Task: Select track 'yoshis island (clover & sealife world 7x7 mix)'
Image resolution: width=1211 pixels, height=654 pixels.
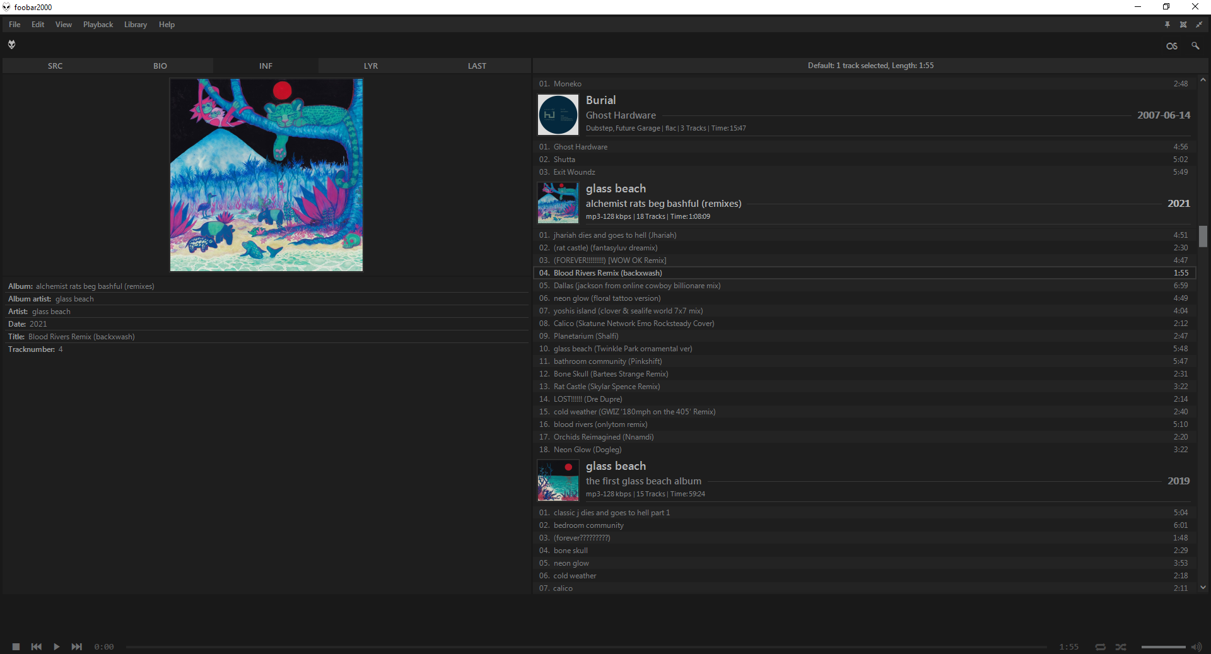Action: coord(865,311)
